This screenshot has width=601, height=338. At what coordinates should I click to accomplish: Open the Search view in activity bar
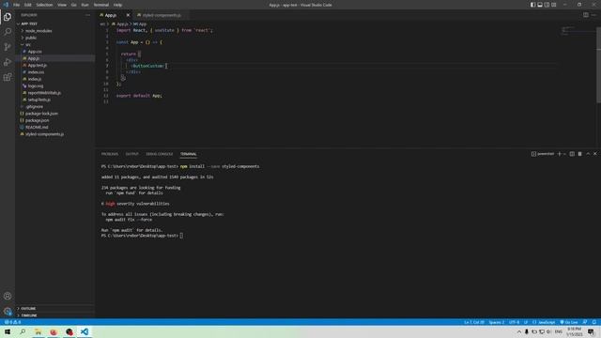click(x=8, y=32)
